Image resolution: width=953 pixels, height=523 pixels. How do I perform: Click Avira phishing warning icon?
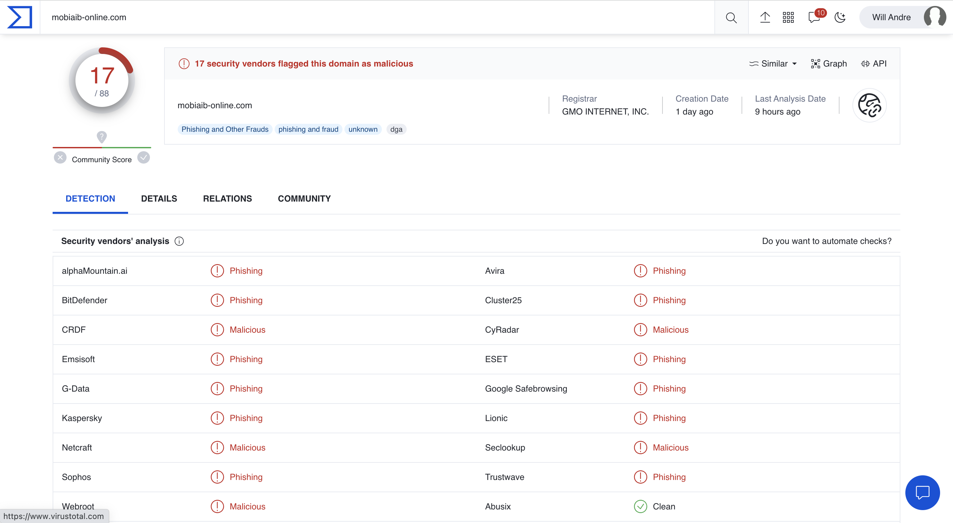[x=640, y=271]
